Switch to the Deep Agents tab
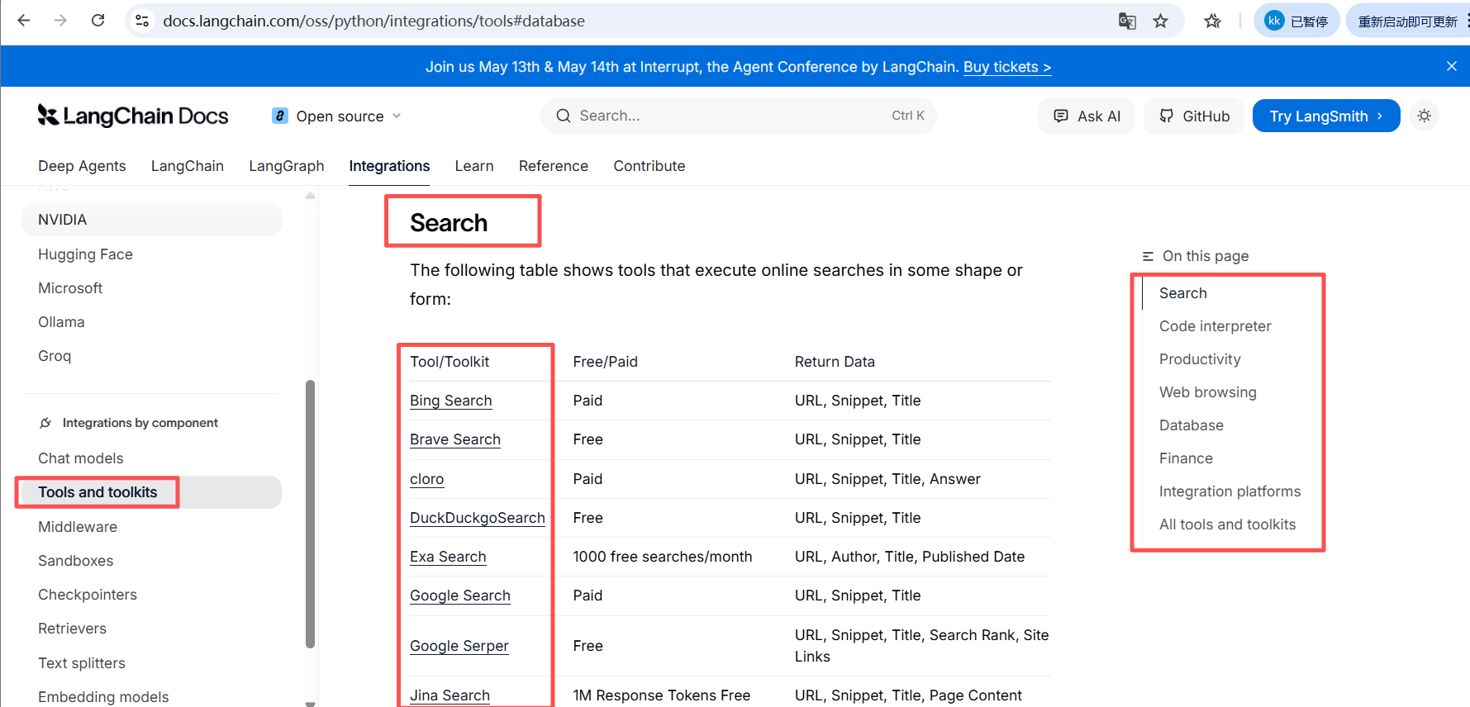 pyautogui.click(x=82, y=166)
